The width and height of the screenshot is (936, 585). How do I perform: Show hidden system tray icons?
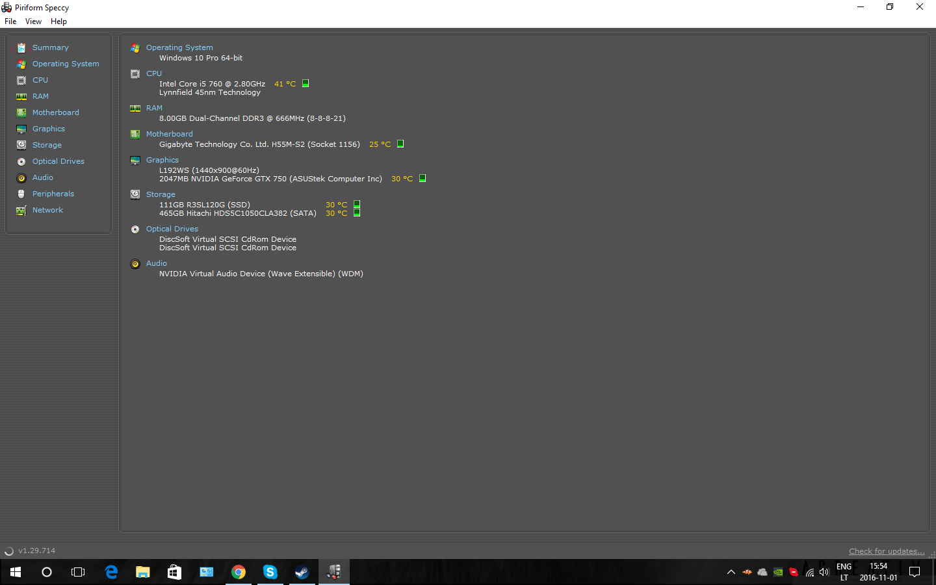coord(731,572)
